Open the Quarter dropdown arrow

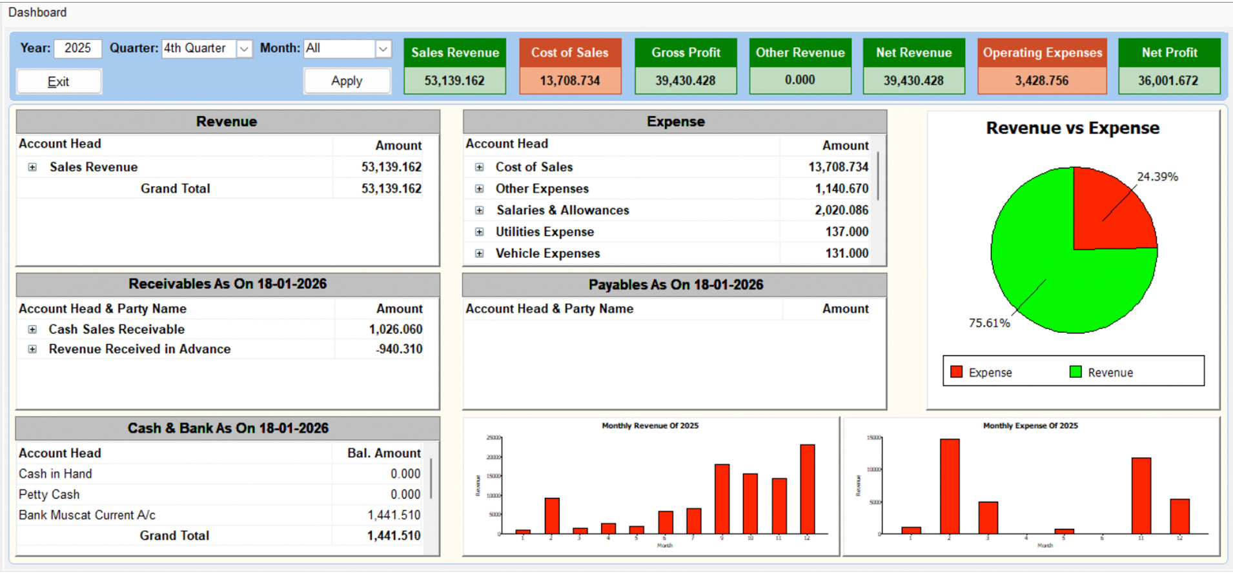[244, 48]
